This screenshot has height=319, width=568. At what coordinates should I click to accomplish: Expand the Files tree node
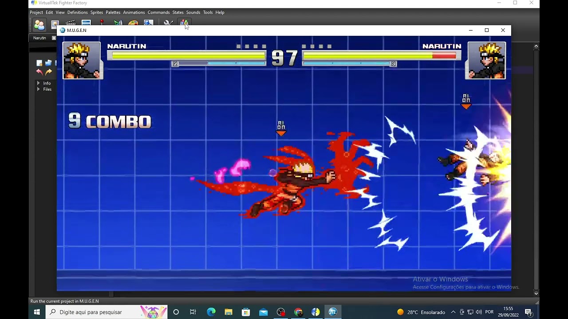click(x=39, y=89)
